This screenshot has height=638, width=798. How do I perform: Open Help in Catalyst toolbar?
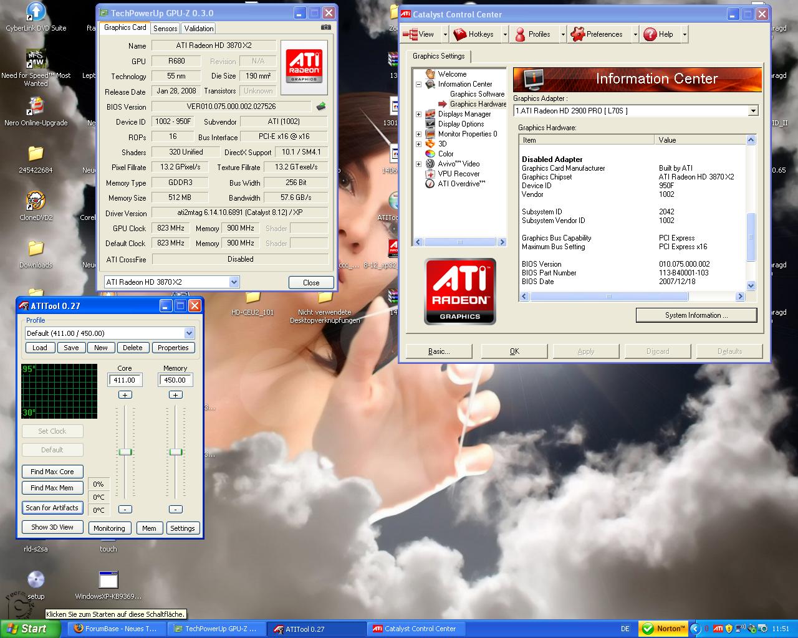pyautogui.click(x=658, y=34)
